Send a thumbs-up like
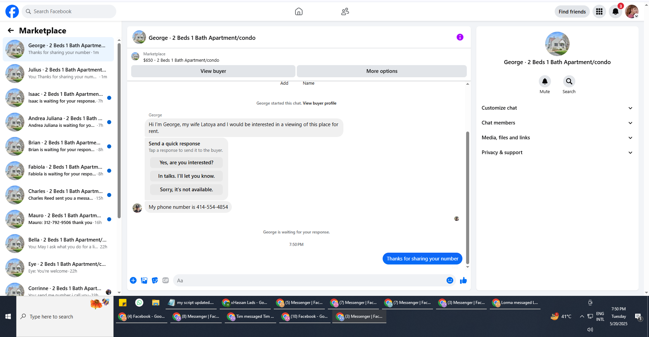 pyautogui.click(x=463, y=280)
